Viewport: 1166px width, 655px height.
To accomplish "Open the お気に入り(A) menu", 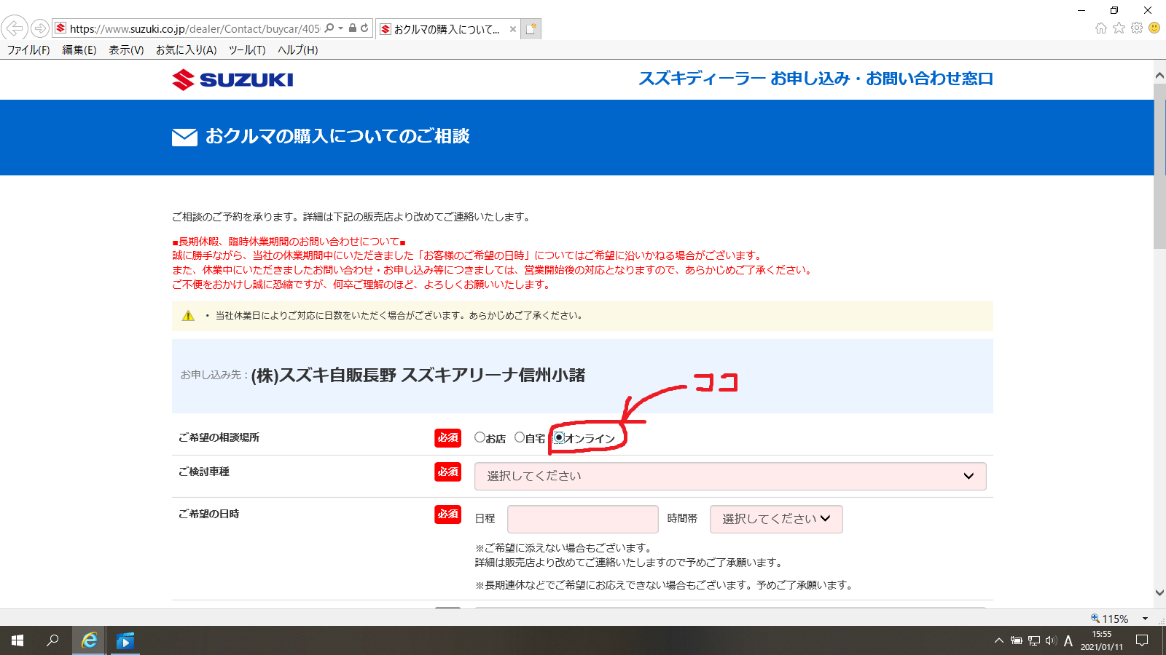I will point(187,50).
